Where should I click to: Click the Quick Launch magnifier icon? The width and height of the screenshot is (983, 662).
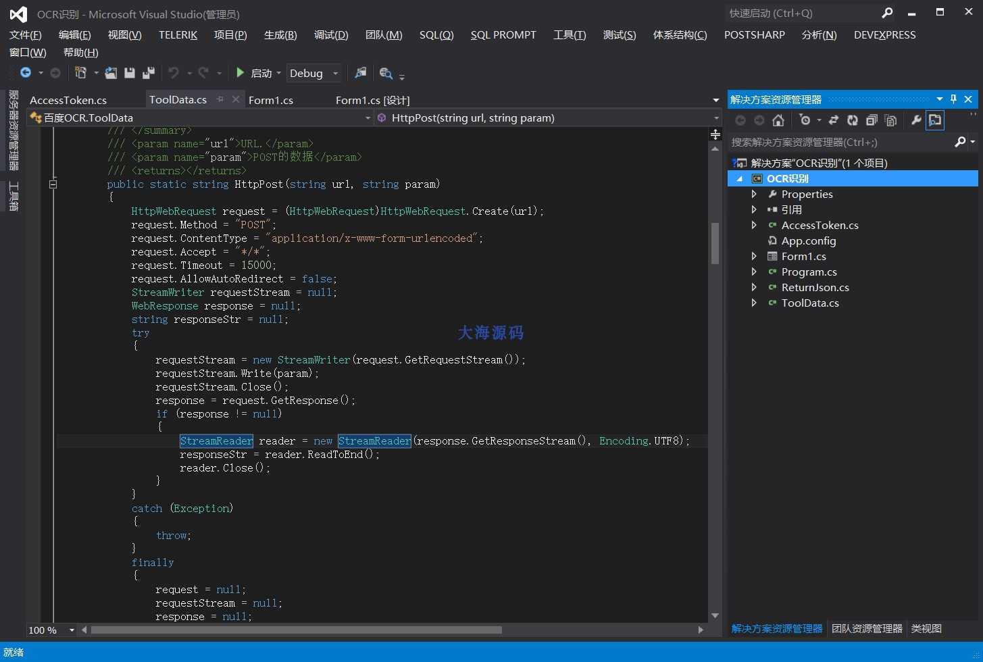point(887,13)
